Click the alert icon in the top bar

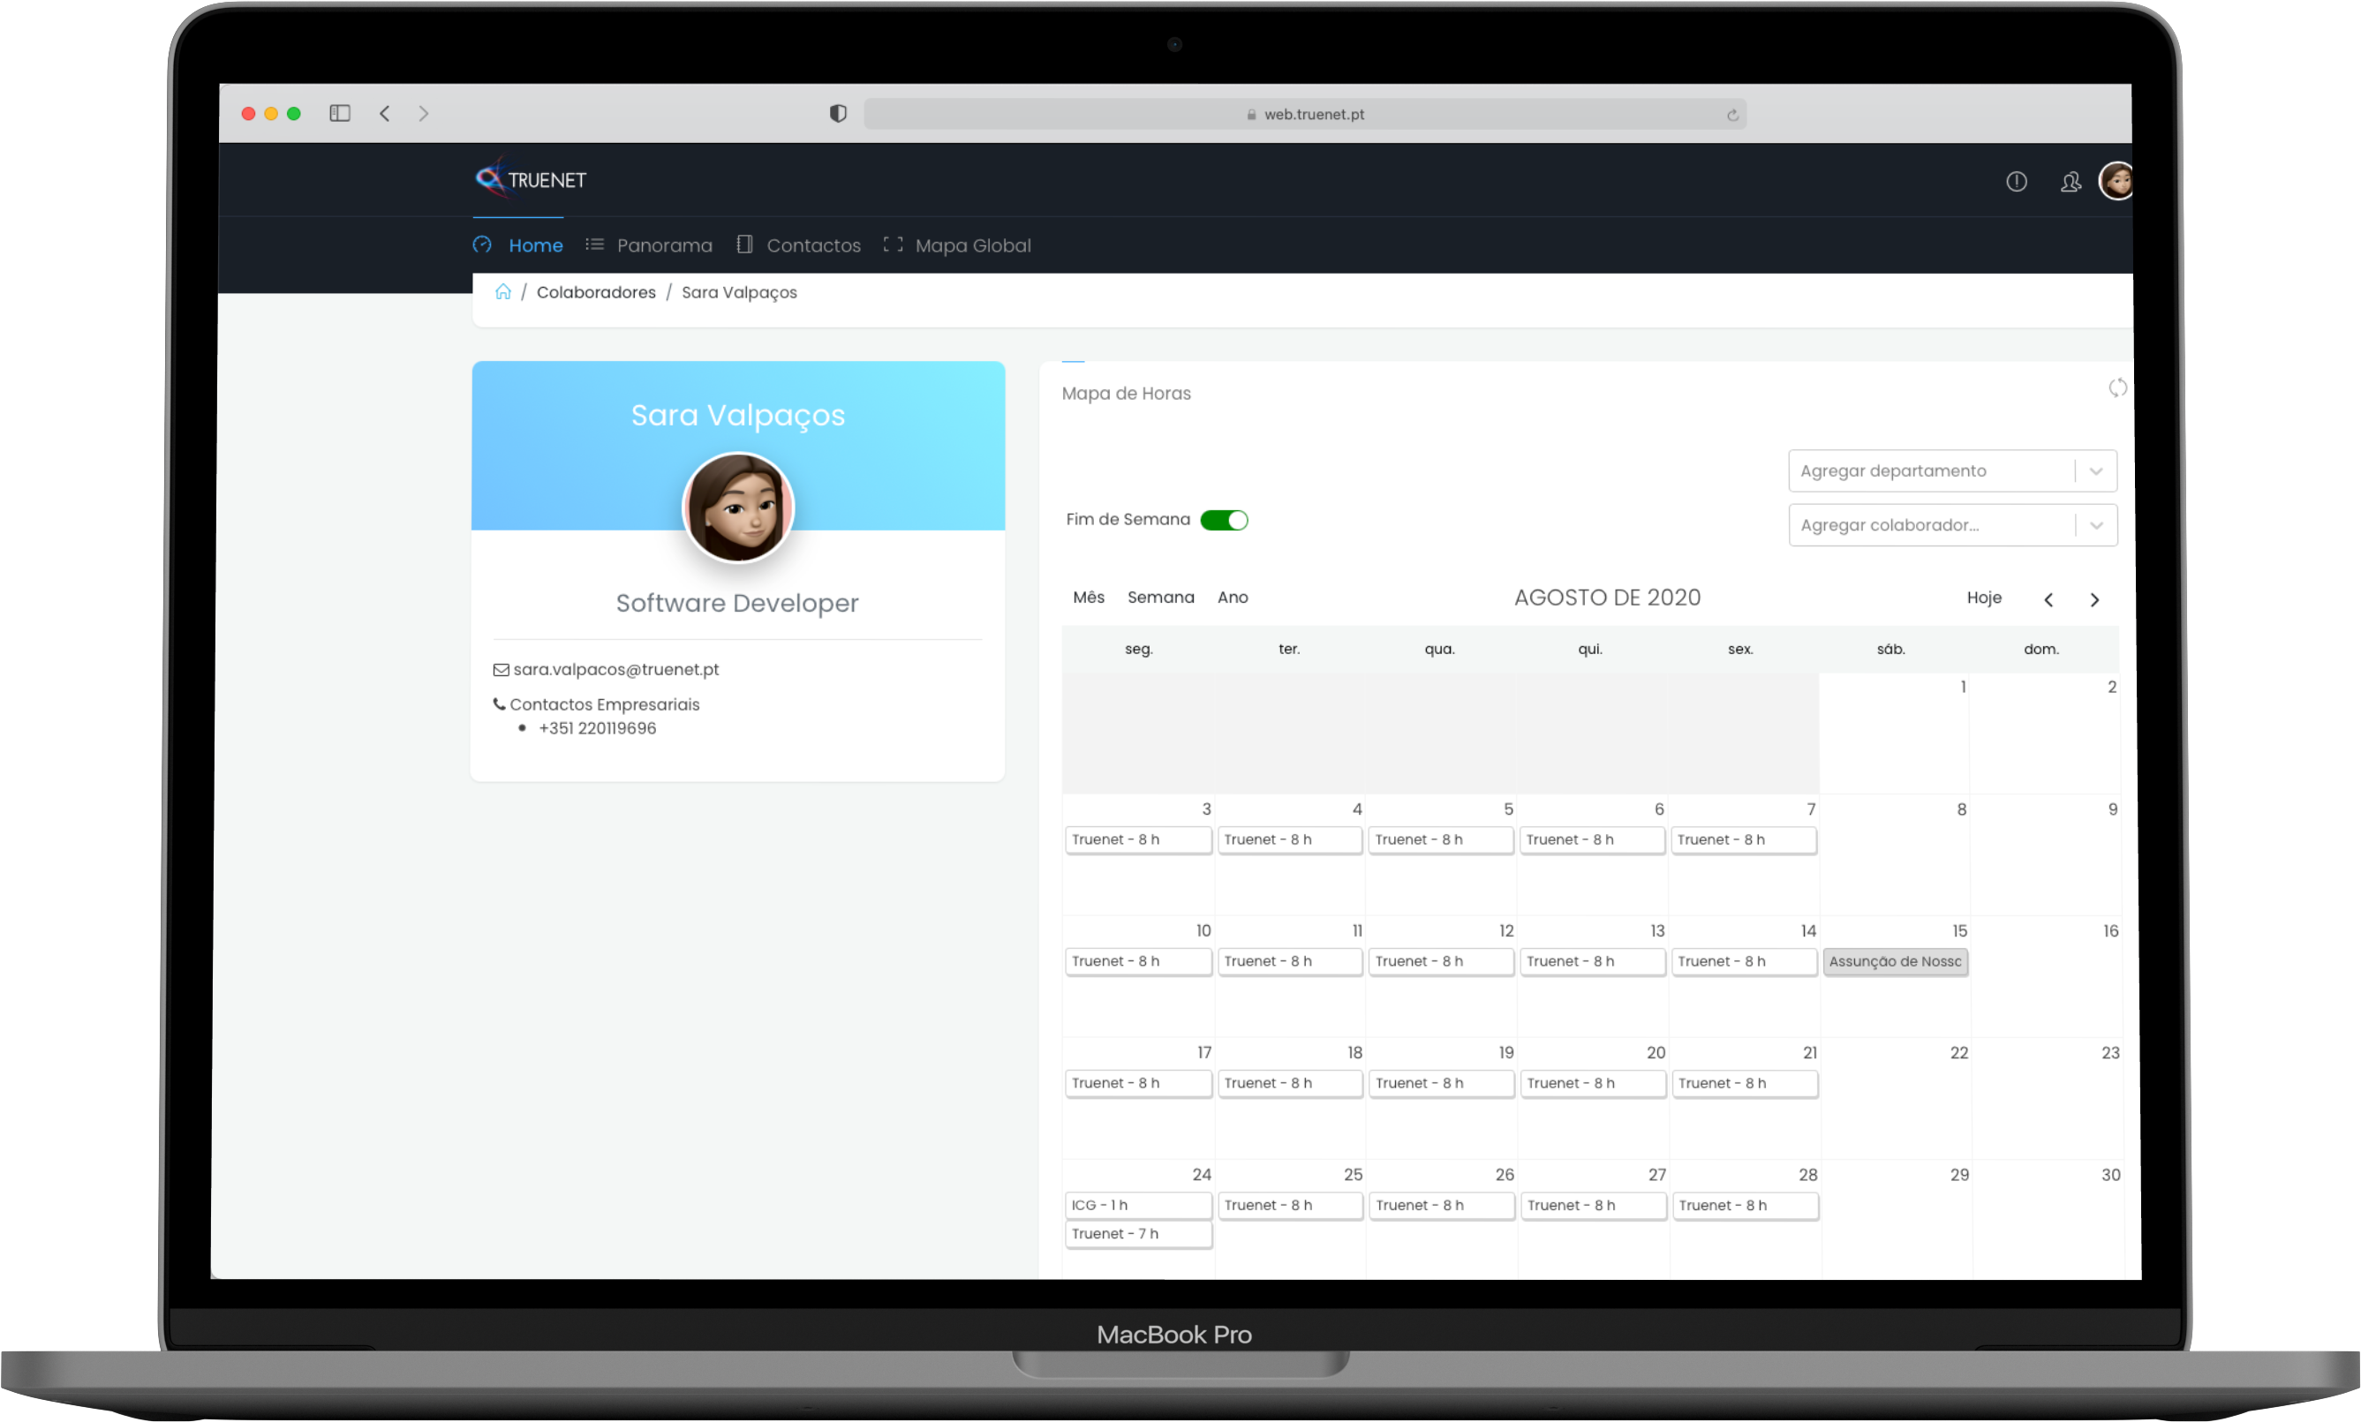coord(2016,181)
